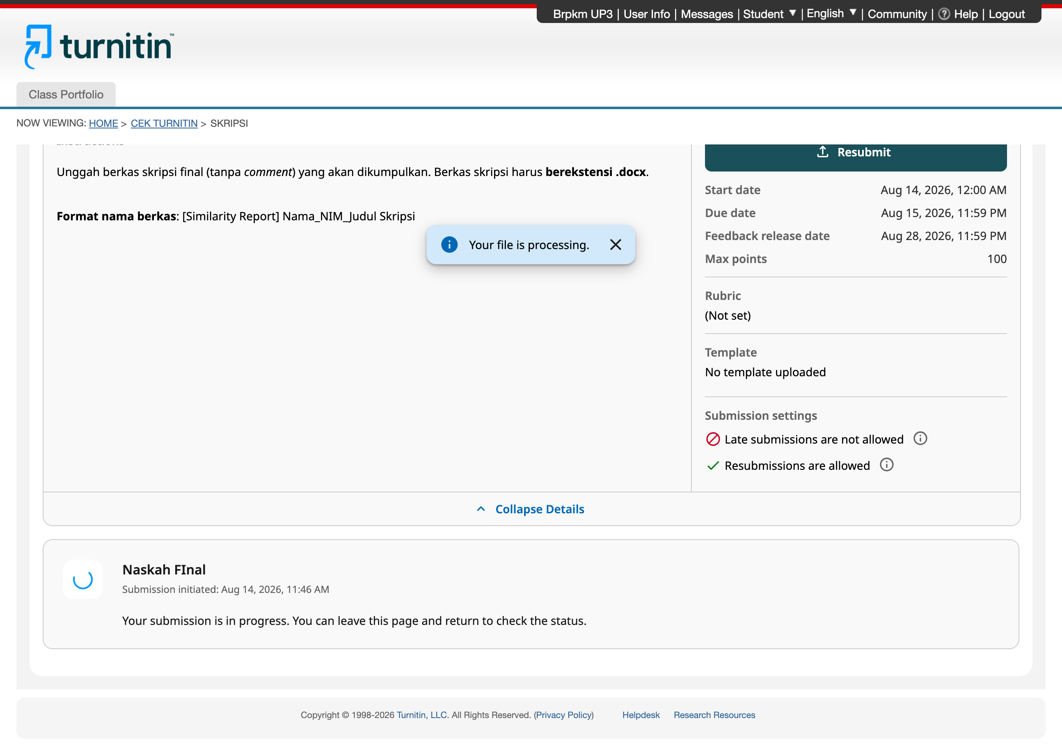
Task: Click the Start date value Aug 14, 2026
Action: 943,190
